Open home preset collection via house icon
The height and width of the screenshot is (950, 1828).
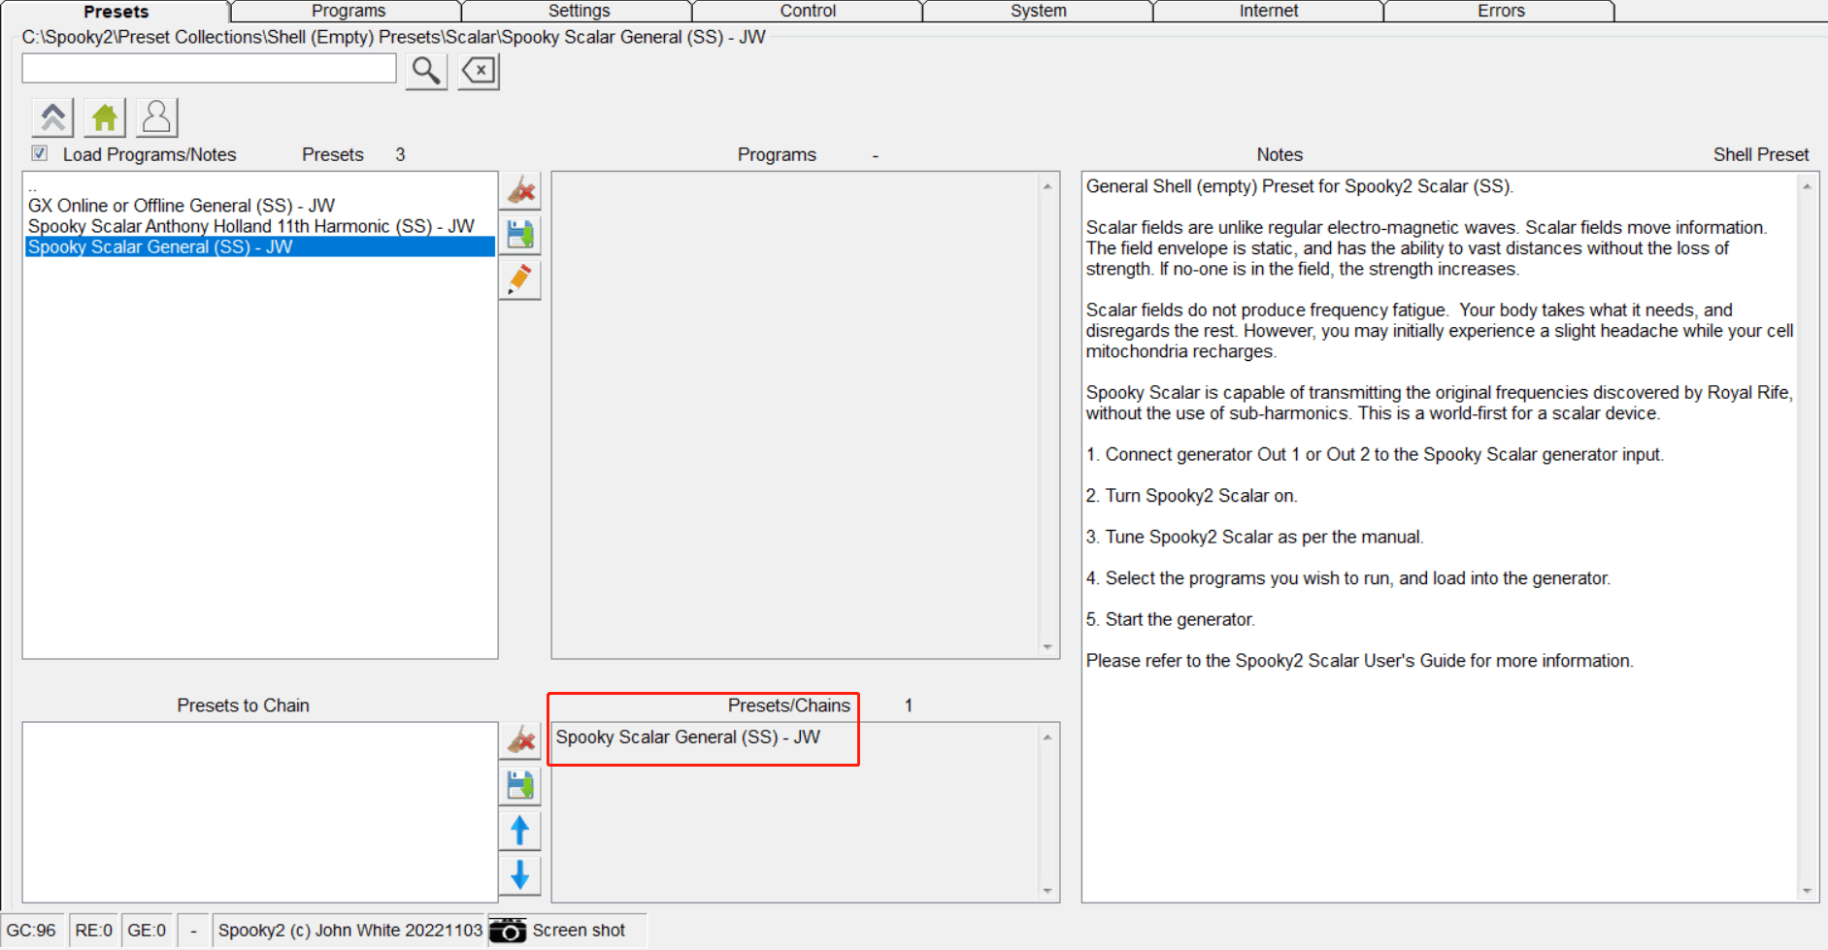point(105,116)
